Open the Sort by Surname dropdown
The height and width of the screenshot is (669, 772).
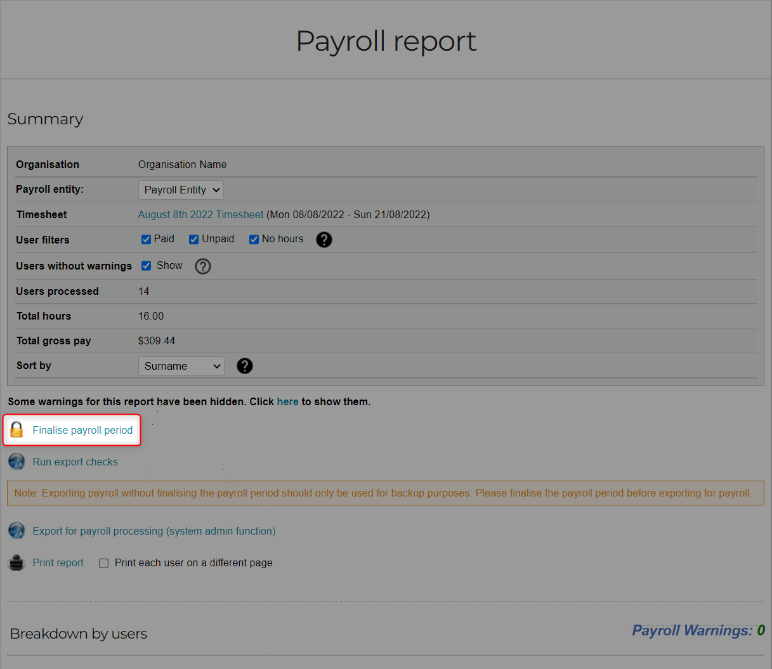click(181, 366)
